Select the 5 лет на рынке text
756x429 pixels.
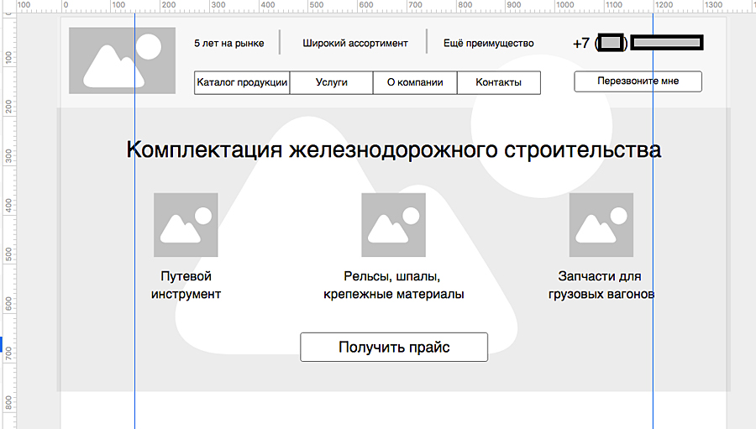click(x=228, y=44)
